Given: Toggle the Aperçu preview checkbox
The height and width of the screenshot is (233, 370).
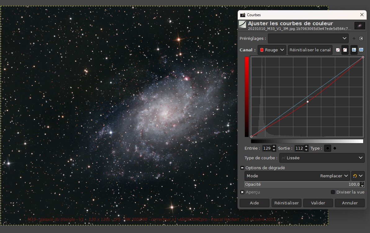Looking at the screenshot, I should pyautogui.click(x=242, y=192).
